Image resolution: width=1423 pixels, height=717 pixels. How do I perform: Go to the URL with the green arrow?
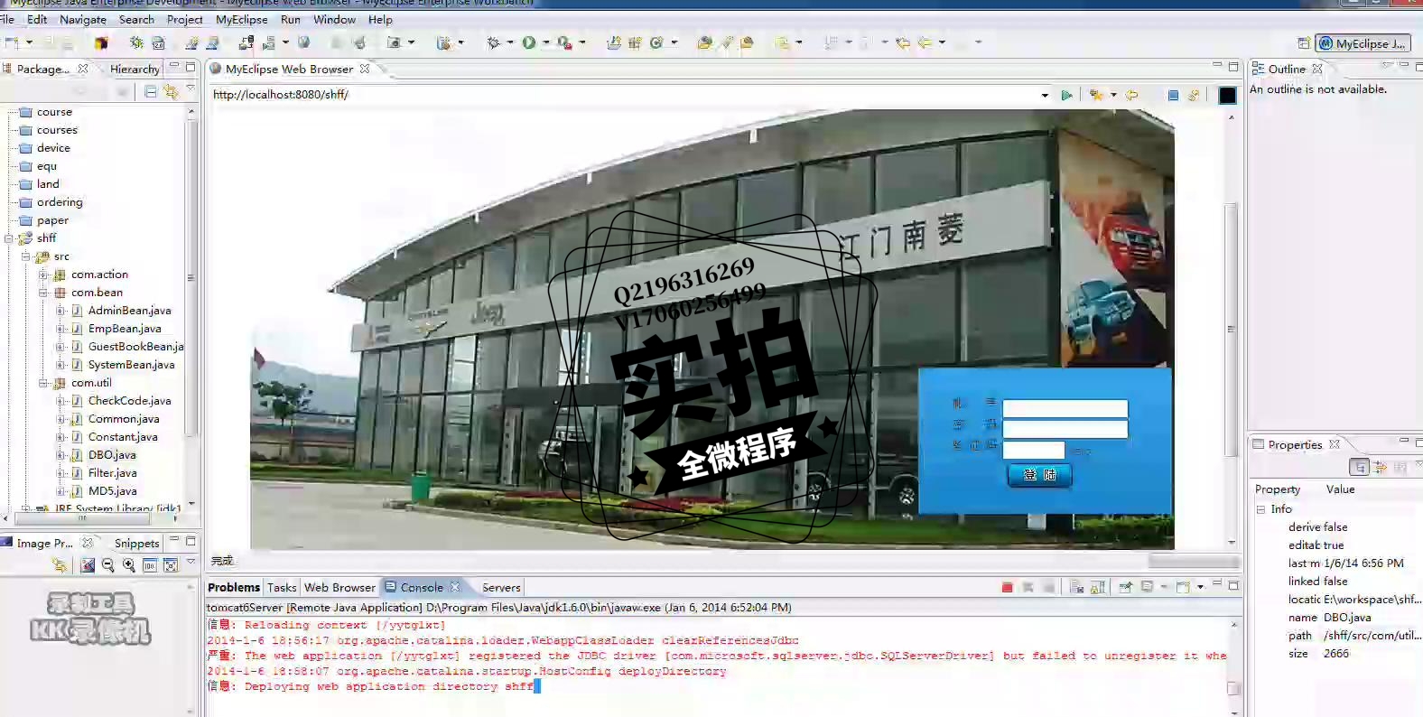pyautogui.click(x=1066, y=95)
